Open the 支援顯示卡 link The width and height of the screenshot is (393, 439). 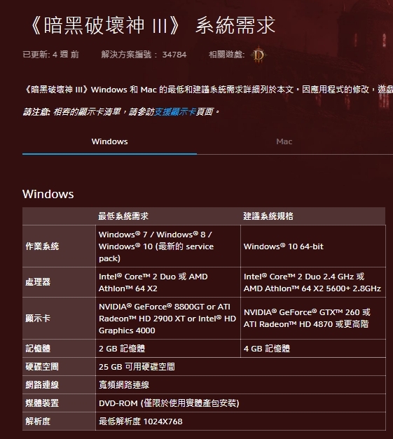point(175,112)
